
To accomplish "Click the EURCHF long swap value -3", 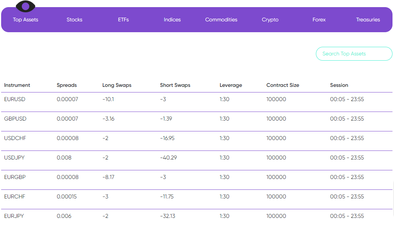I will tap(105, 197).
